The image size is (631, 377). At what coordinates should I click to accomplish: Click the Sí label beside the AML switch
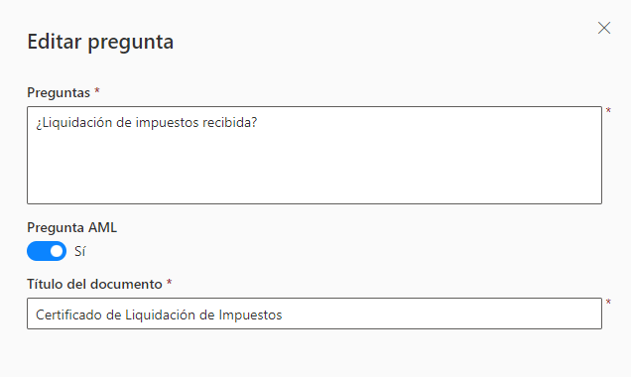pos(79,251)
